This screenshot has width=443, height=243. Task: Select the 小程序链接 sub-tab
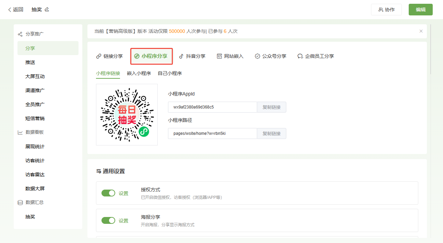108,73
